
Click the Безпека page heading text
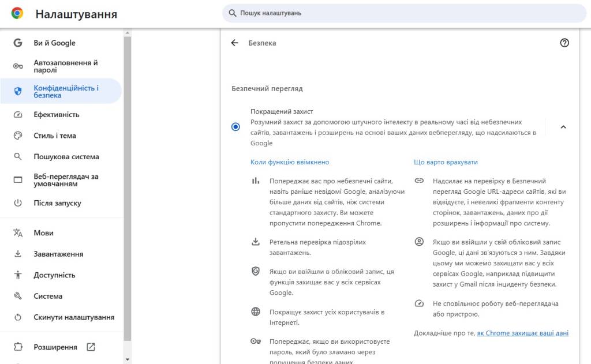262,43
